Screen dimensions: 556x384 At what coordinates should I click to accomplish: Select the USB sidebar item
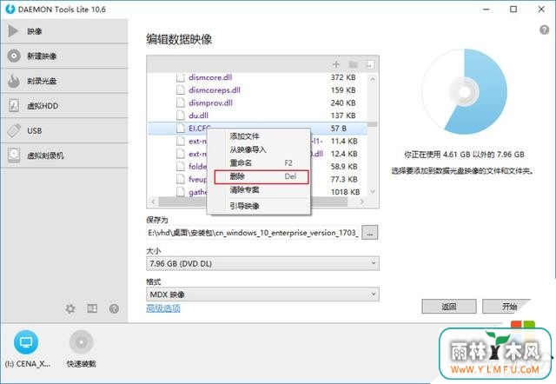pos(63,130)
